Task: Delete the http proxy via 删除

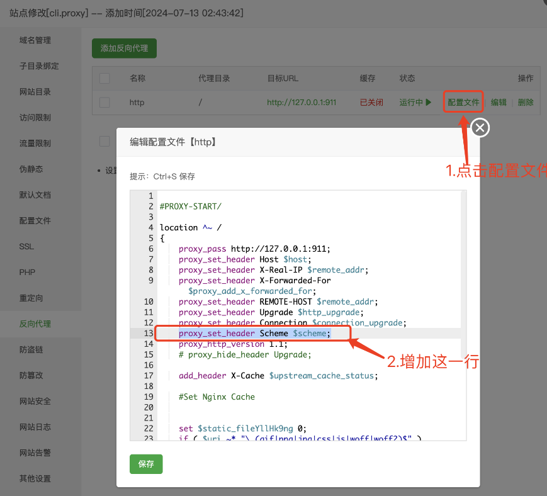Action: tap(526, 102)
